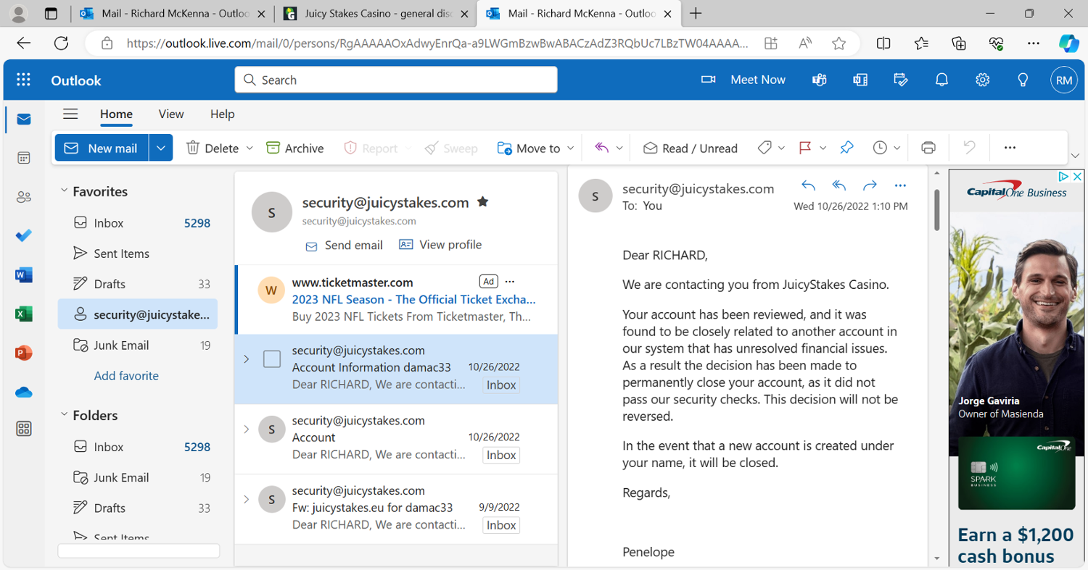
Task: Toggle favorite star next to security@juicystakes.com
Action: click(x=482, y=202)
